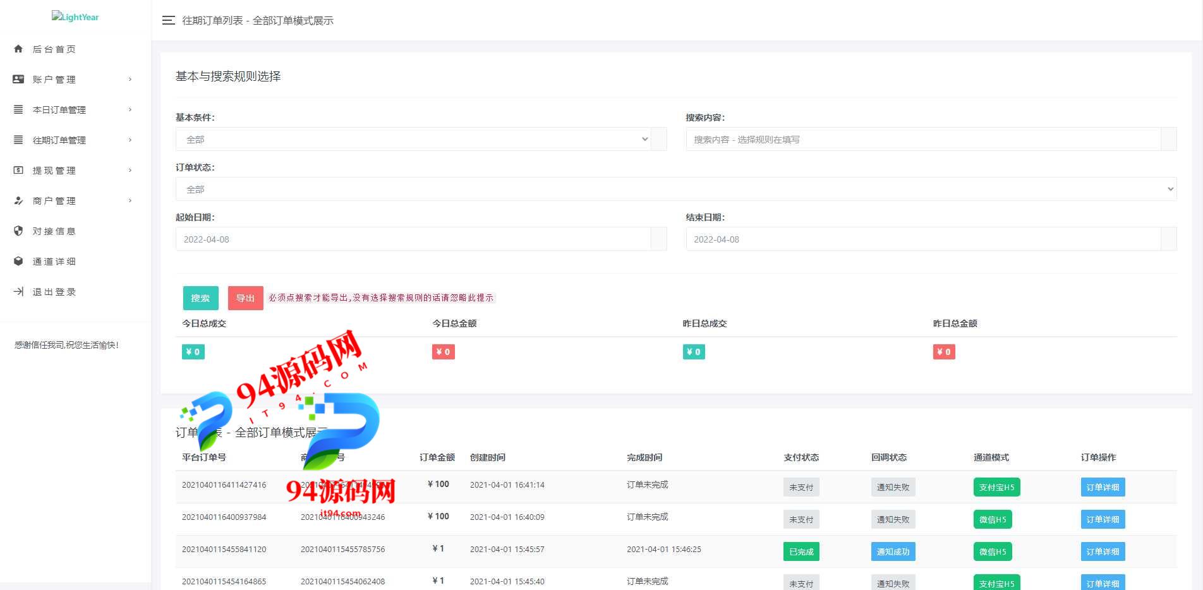Click the 昨日总成交 ¥0 badge
Screen dimensions: 1203x590
694,352
